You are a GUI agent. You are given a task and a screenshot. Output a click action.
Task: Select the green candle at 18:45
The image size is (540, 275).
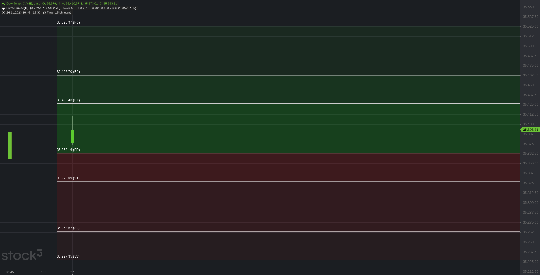coord(10,145)
